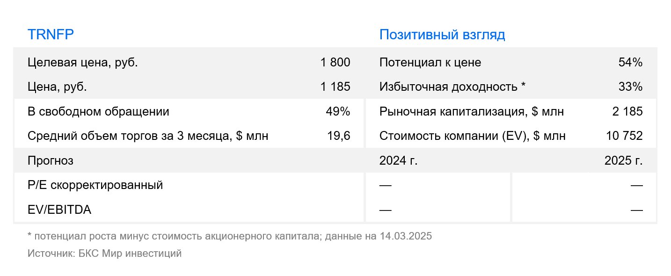The image size is (671, 276).
Task: Select the EV/EBITDA row label
Action: click(59, 210)
